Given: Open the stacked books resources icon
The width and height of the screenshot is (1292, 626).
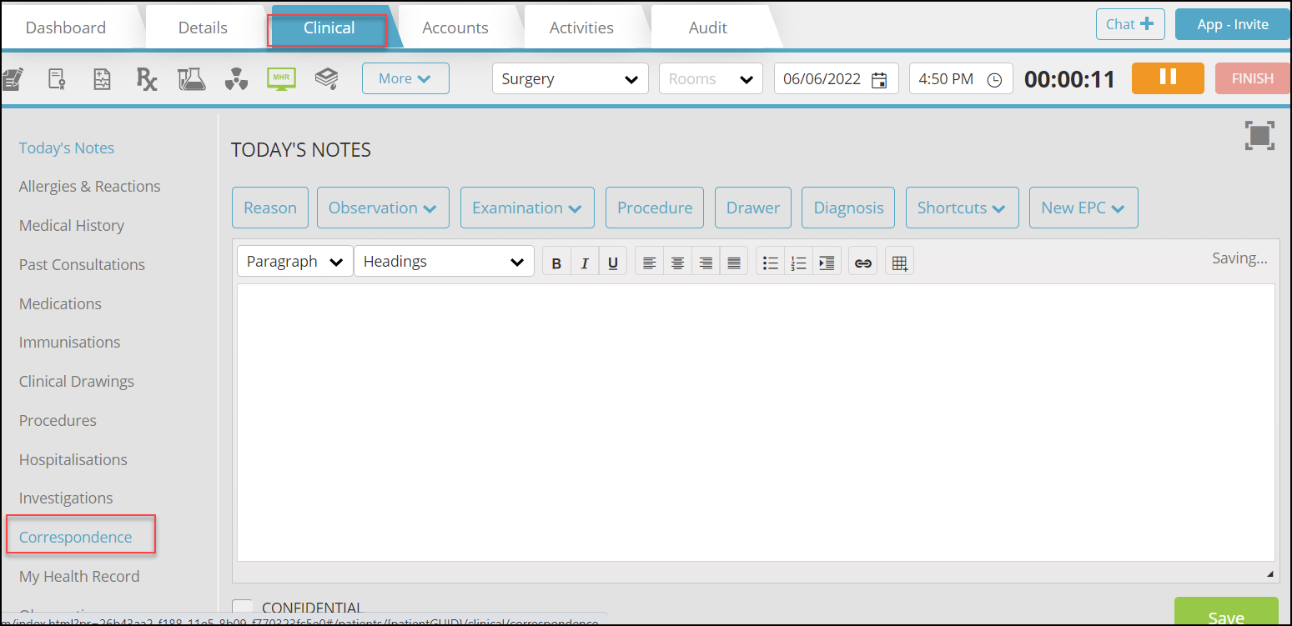Looking at the screenshot, I should point(326,78).
